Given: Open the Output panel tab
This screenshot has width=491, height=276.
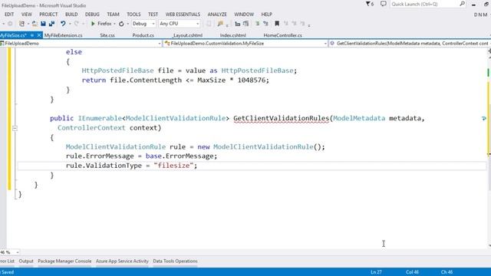Looking at the screenshot, I should pos(26,261).
